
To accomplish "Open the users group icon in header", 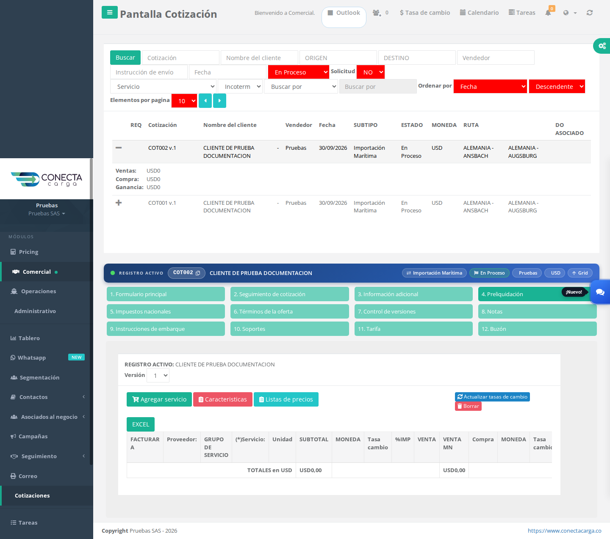I will 377,13.
